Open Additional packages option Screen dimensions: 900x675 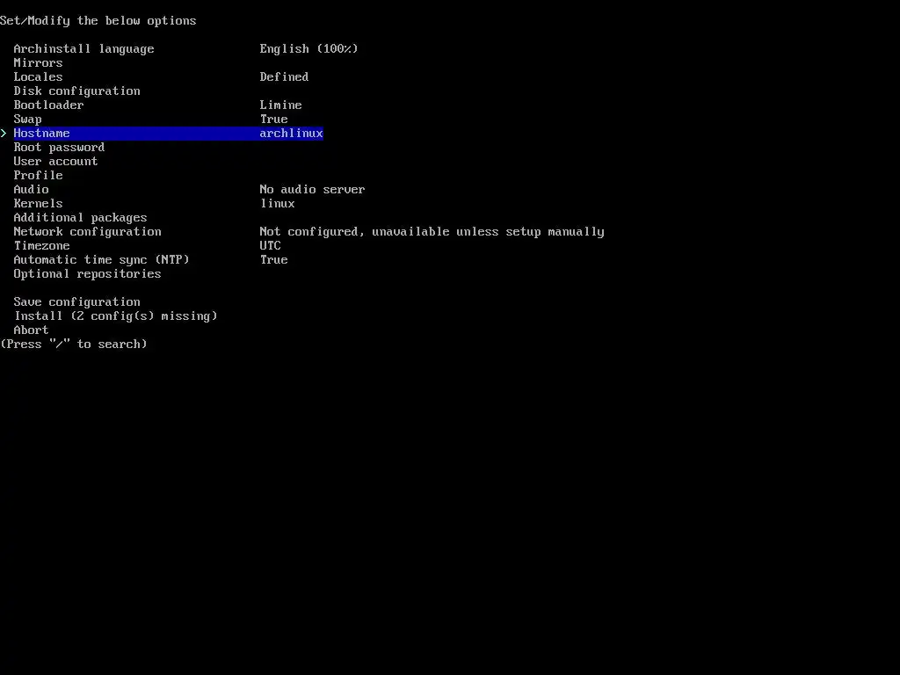(x=80, y=218)
